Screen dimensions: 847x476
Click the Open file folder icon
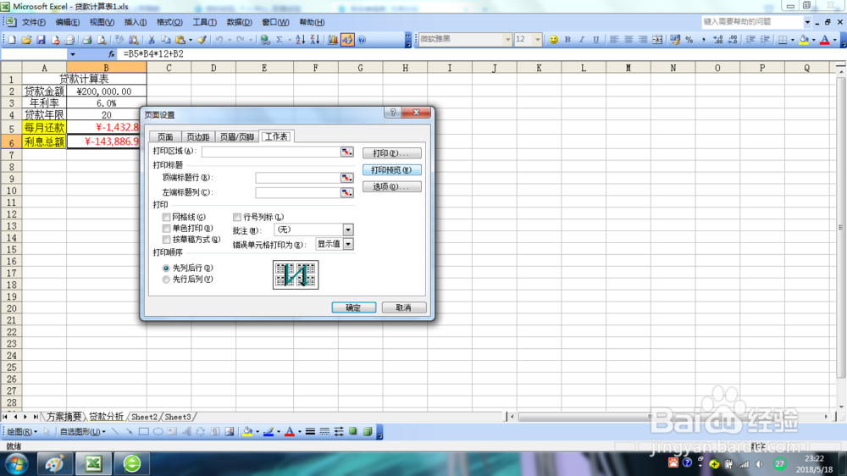pos(26,40)
